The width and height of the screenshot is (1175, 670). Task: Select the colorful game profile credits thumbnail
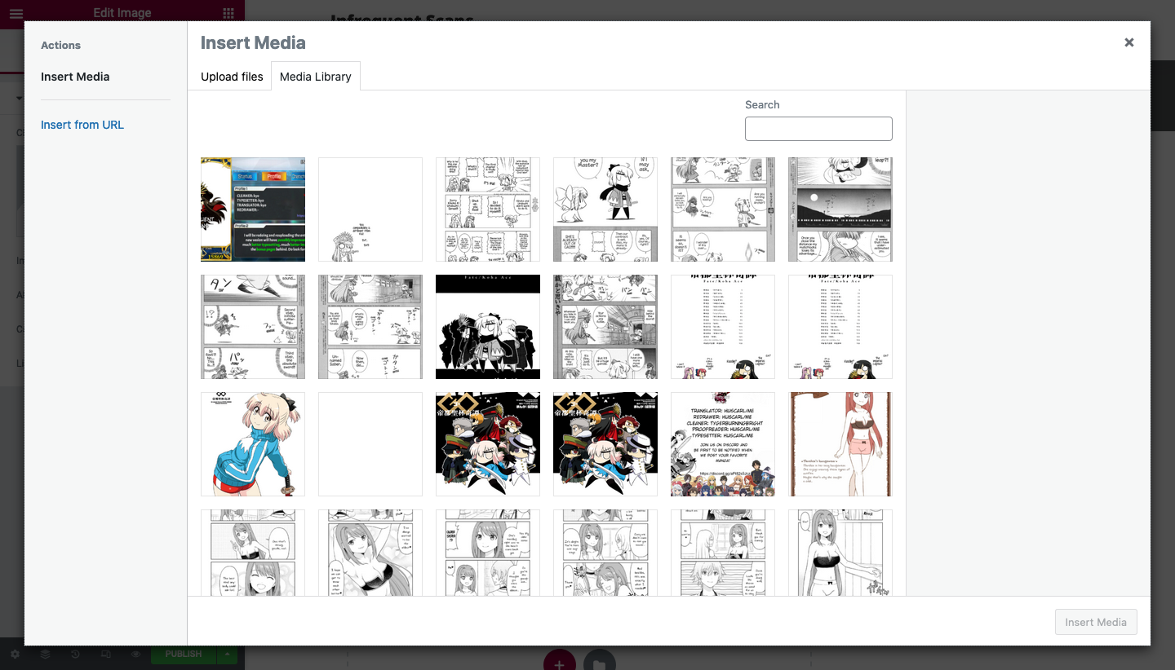click(x=253, y=209)
